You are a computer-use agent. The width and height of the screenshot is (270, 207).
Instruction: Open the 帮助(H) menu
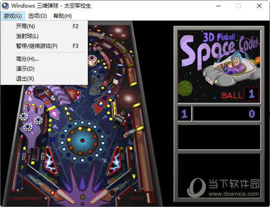(63, 16)
